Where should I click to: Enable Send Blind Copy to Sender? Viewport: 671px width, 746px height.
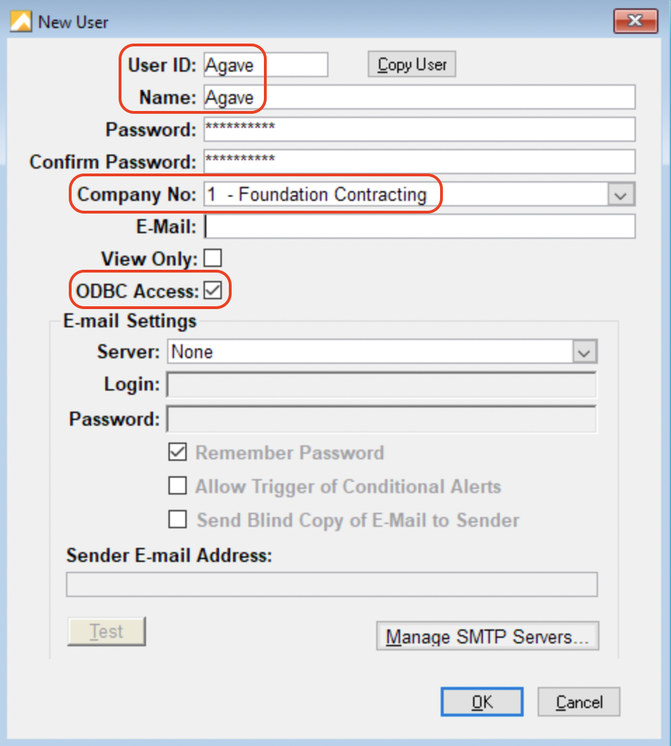click(178, 520)
